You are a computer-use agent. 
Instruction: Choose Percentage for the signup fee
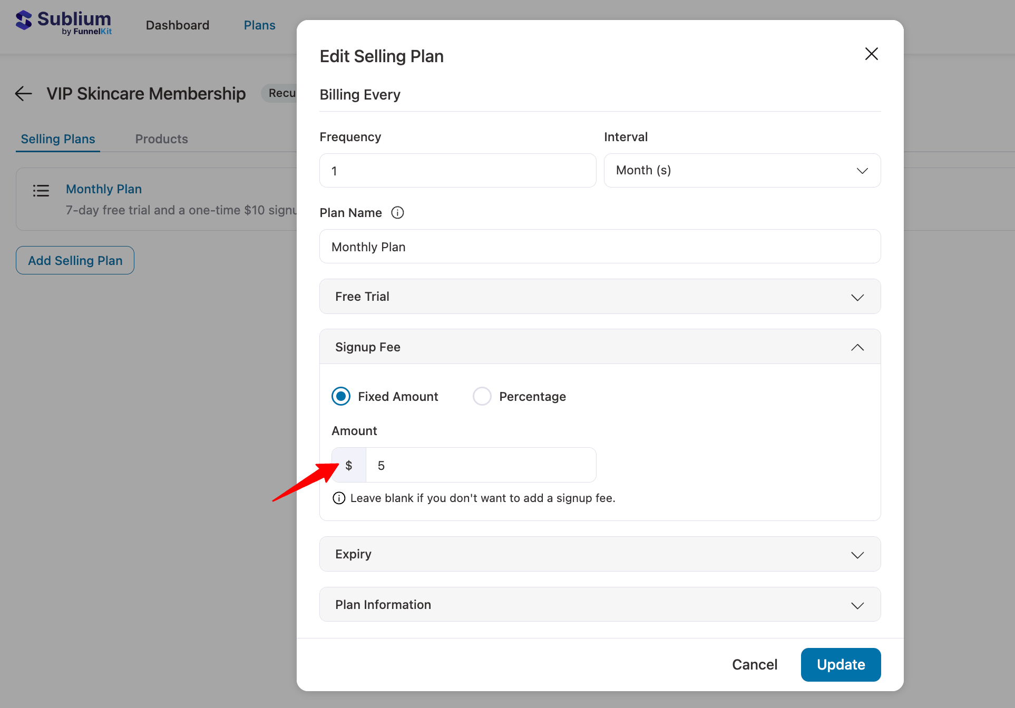pos(482,396)
